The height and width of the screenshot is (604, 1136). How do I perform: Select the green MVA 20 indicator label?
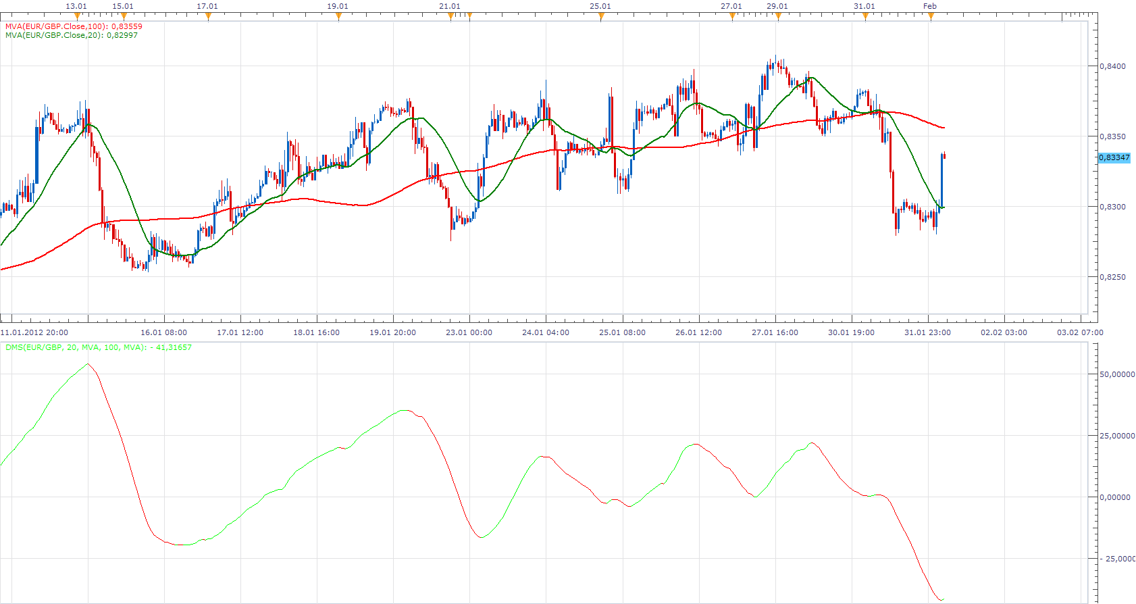pyautogui.click(x=72, y=35)
